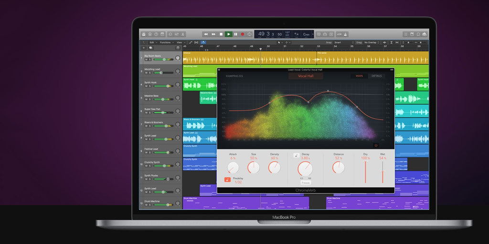The width and height of the screenshot is (489, 244).
Task: Toggle the count-in button
Action: click(340, 34)
